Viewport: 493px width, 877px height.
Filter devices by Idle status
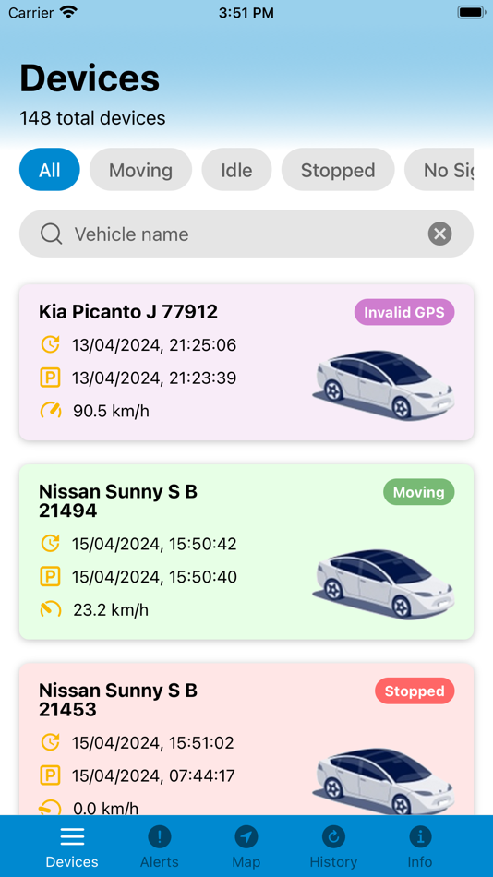(x=236, y=170)
